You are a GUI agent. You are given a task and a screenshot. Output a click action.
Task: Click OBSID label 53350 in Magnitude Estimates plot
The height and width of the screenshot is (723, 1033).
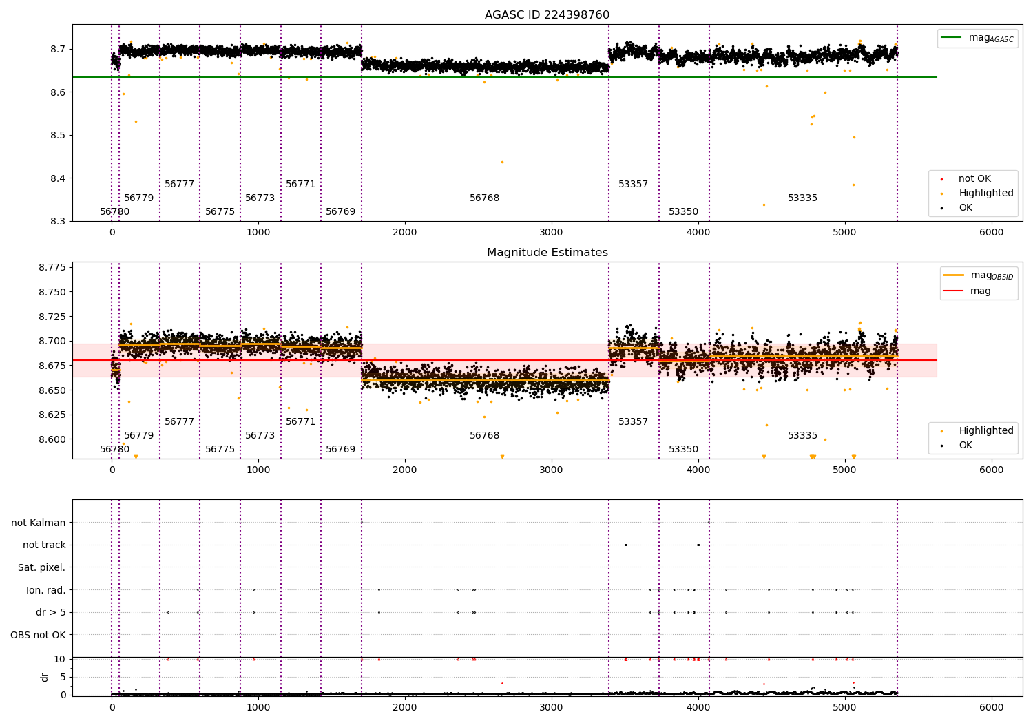(683, 450)
